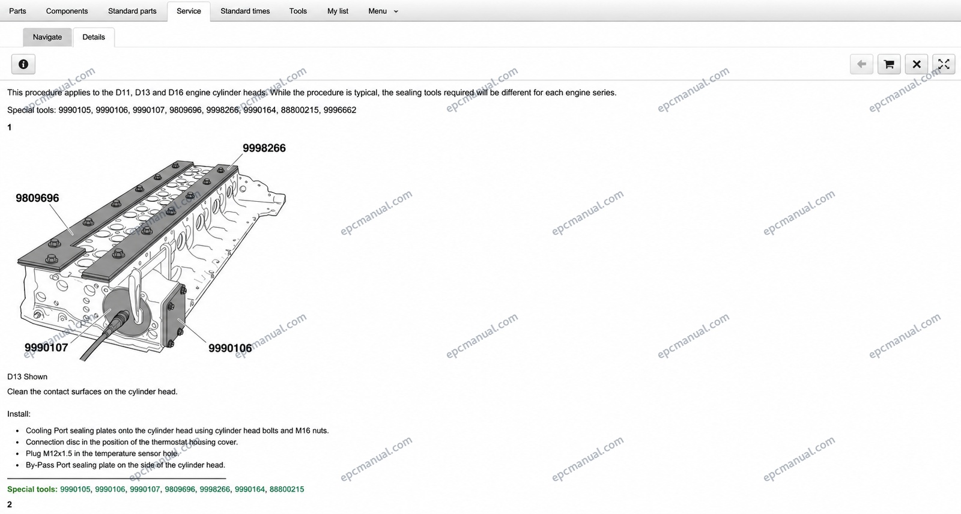Select the Standard parts tab
961x514 pixels.
point(132,11)
